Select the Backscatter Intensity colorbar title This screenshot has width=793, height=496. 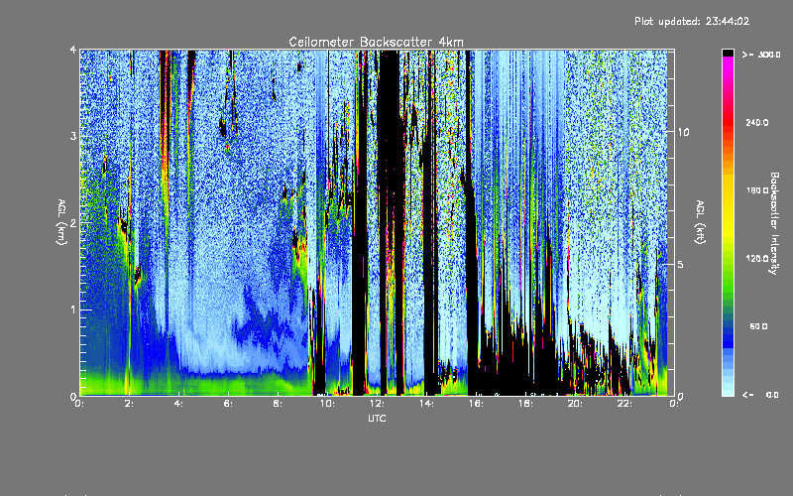click(774, 223)
